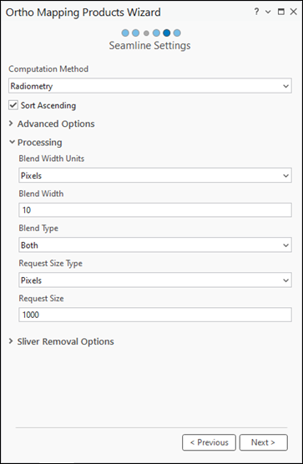Go to the second wizard step dot
Viewport: 303px width, 464px height.
135,33
